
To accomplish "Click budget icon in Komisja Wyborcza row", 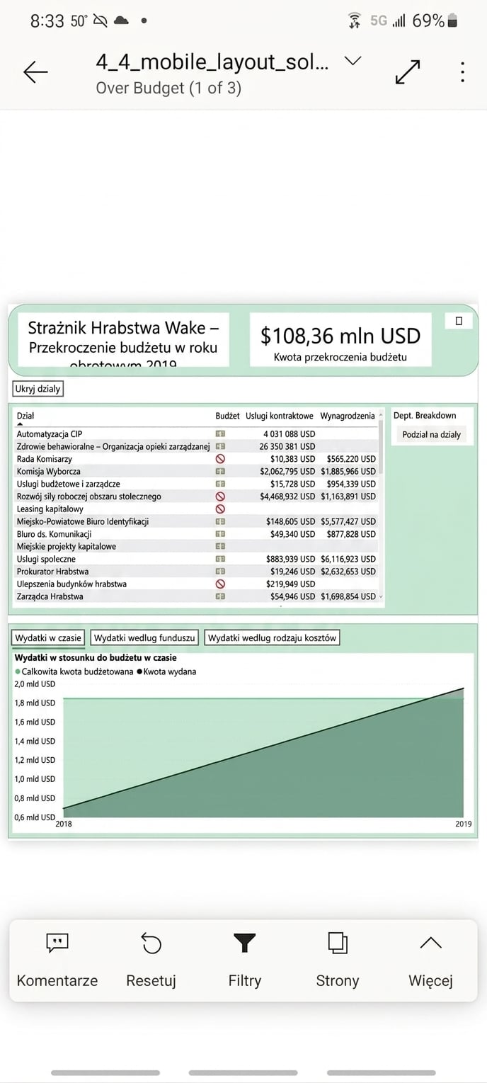I will coord(220,471).
